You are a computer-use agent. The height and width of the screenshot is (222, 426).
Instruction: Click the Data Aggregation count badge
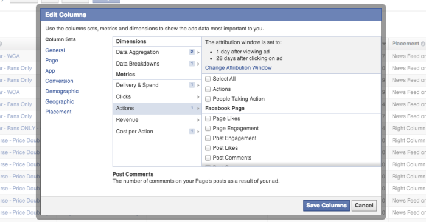[x=192, y=52]
